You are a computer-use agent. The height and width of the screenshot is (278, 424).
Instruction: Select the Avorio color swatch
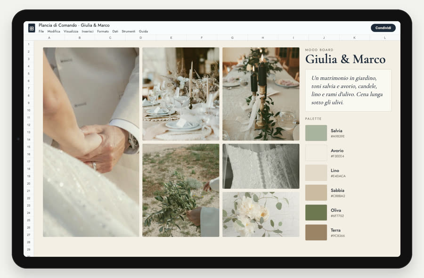(x=316, y=153)
